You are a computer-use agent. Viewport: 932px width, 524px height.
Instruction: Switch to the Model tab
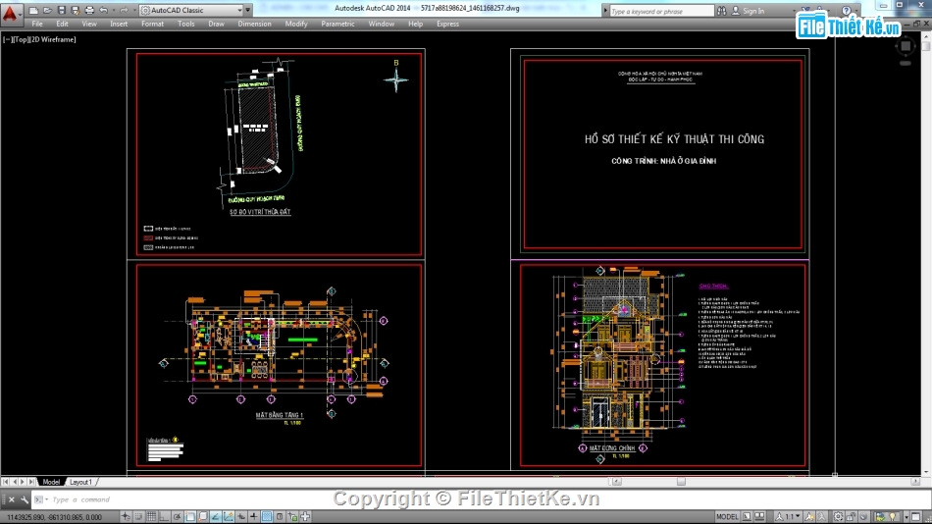pos(51,482)
